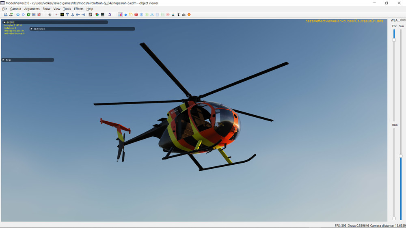Click the ModelViewer2 title bar app icon
Viewport: 406px width, 228px height.
[2, 3]
